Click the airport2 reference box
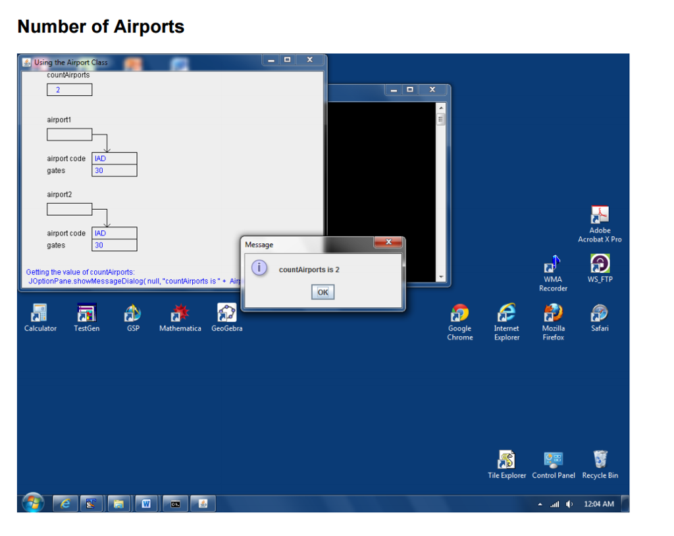The height and width of the screenshot is (536, 674). pos(70,209)
